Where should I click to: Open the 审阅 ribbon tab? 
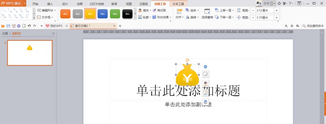click(114, 4)
